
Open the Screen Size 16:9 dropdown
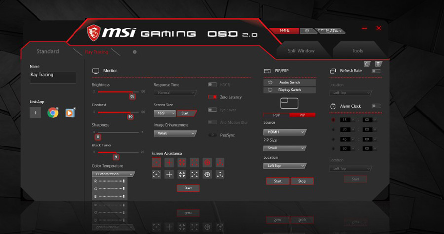(165, 113)
